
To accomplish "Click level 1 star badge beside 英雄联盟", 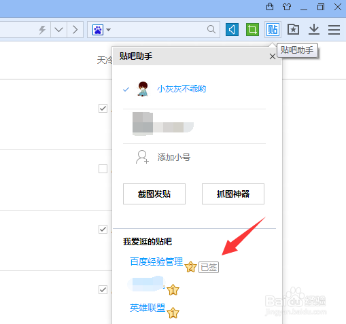I will (x=173, y=313).
